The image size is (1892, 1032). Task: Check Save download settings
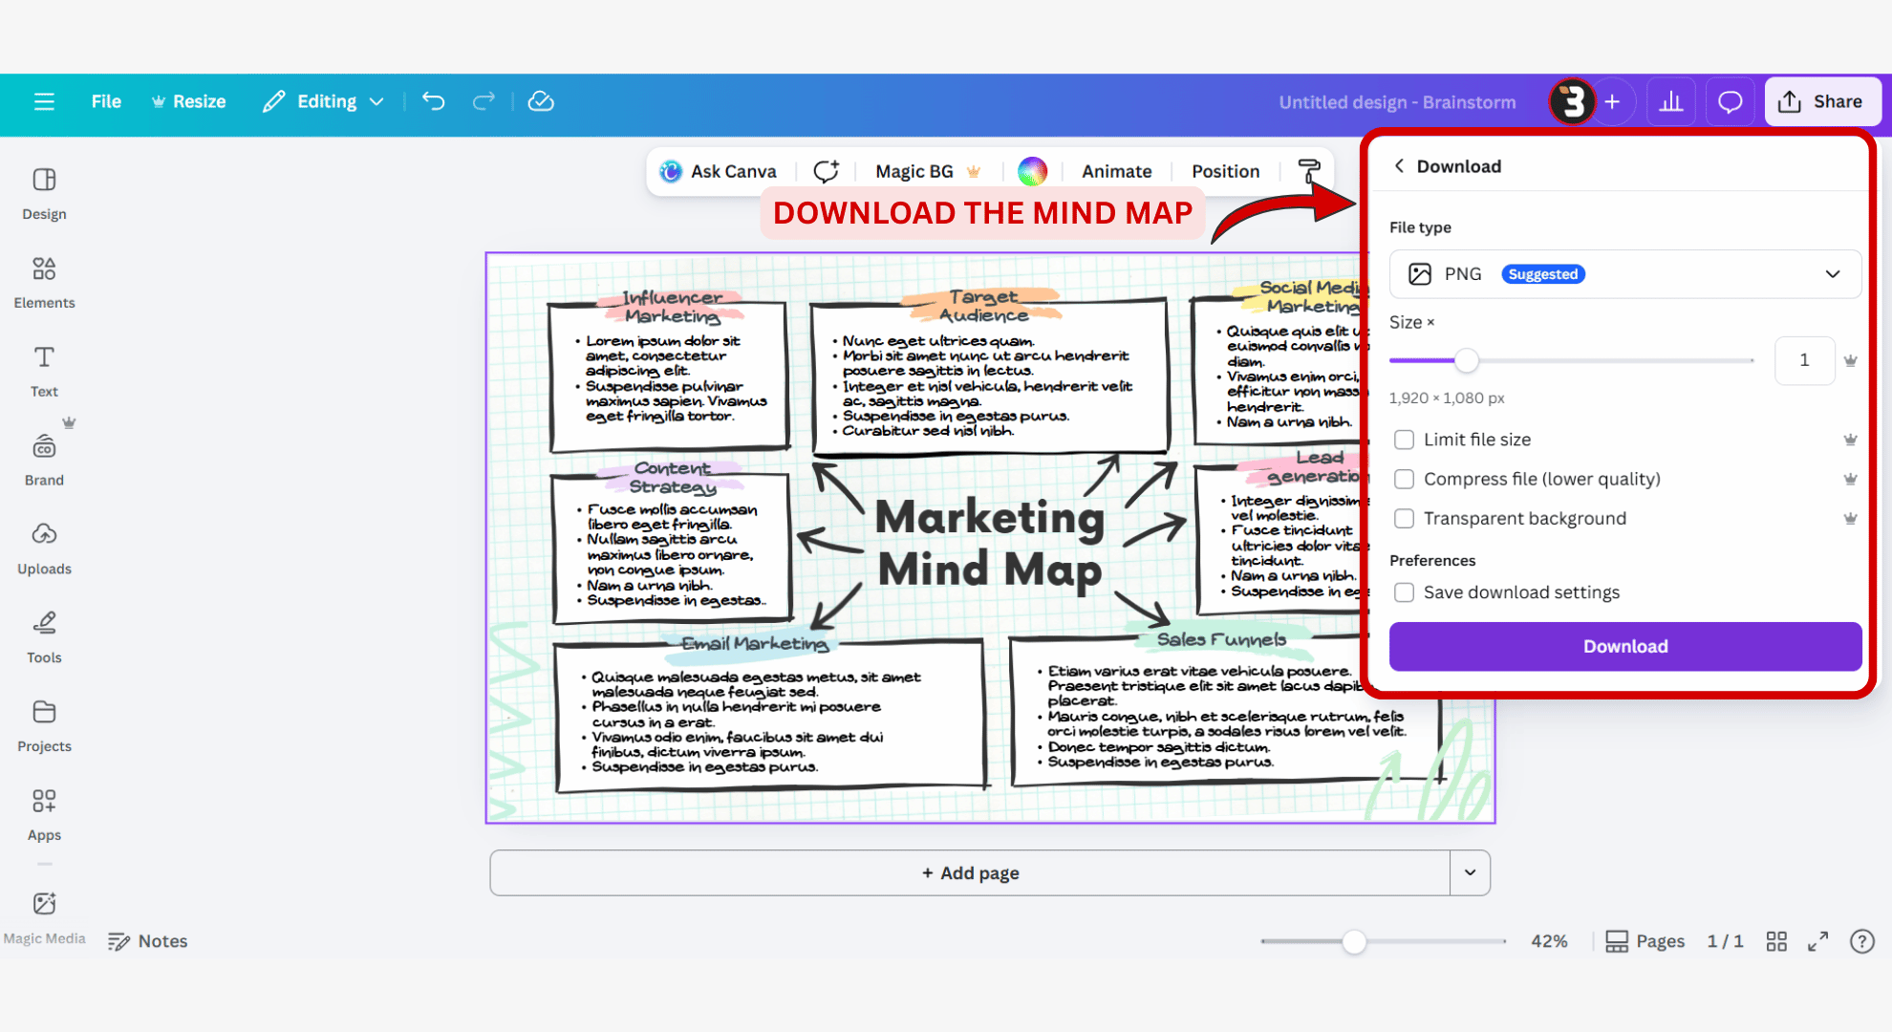click(x=1404, y=592)
